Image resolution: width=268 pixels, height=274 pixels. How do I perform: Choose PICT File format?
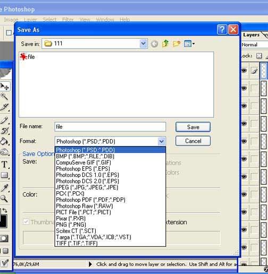(110, 212)
